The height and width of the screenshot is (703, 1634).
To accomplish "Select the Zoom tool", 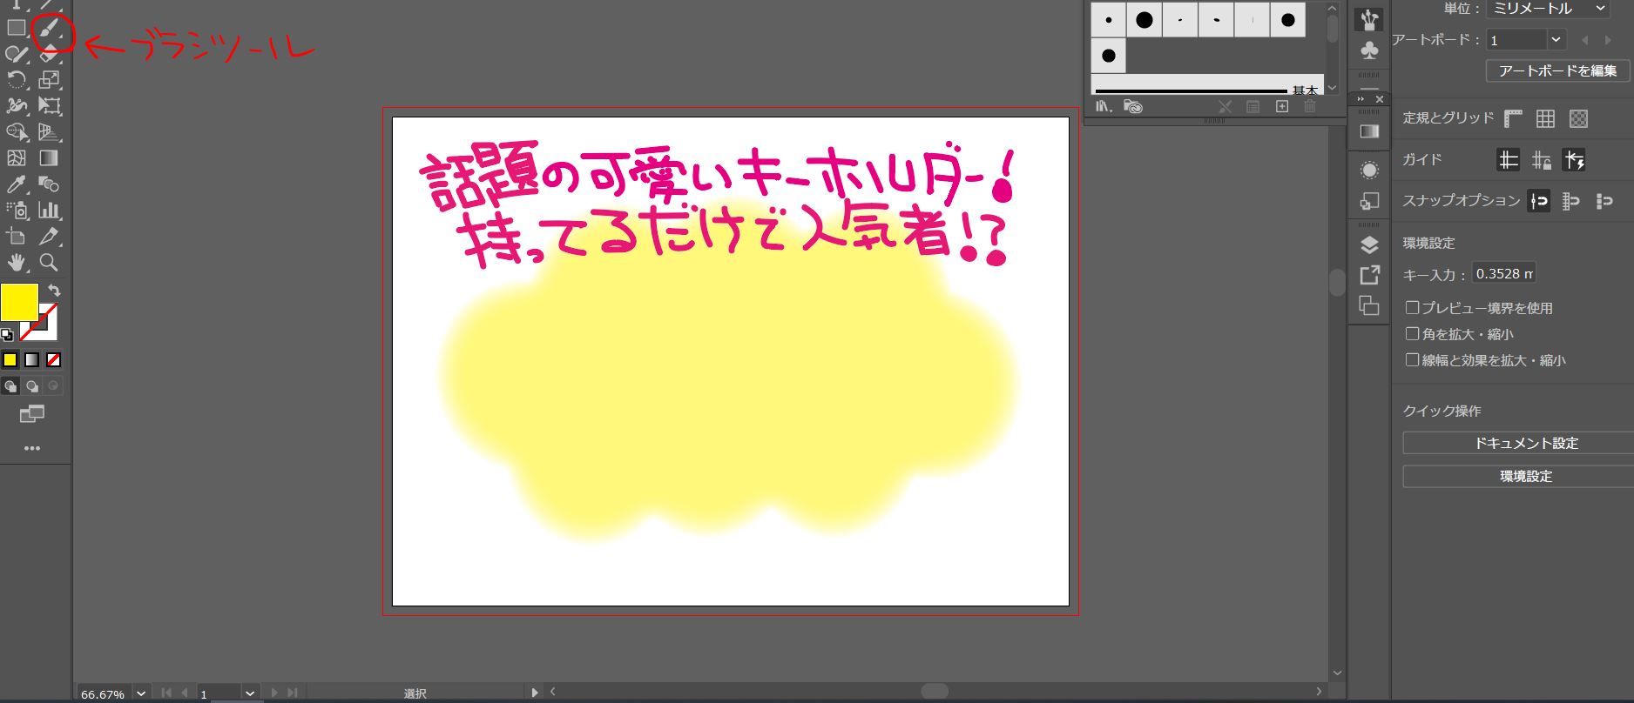I will (x=49, y=263).
